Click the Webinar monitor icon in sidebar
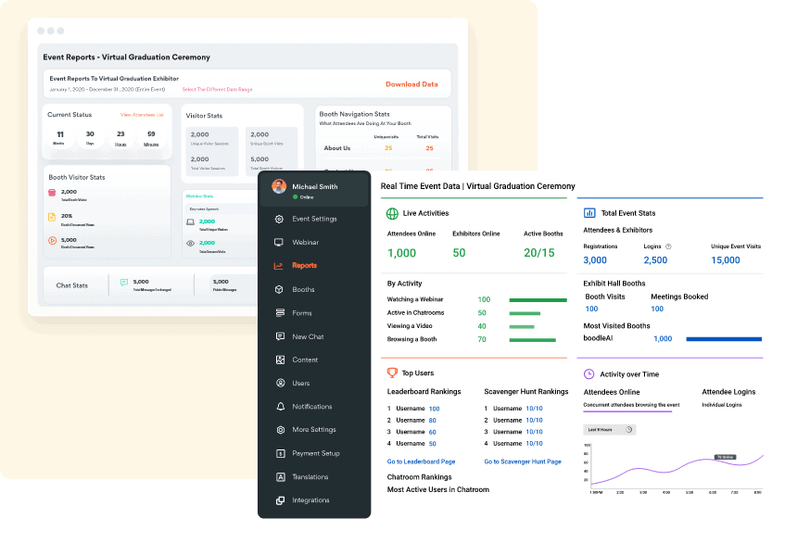Screen dimensions: 797x556 coord(279,242)
